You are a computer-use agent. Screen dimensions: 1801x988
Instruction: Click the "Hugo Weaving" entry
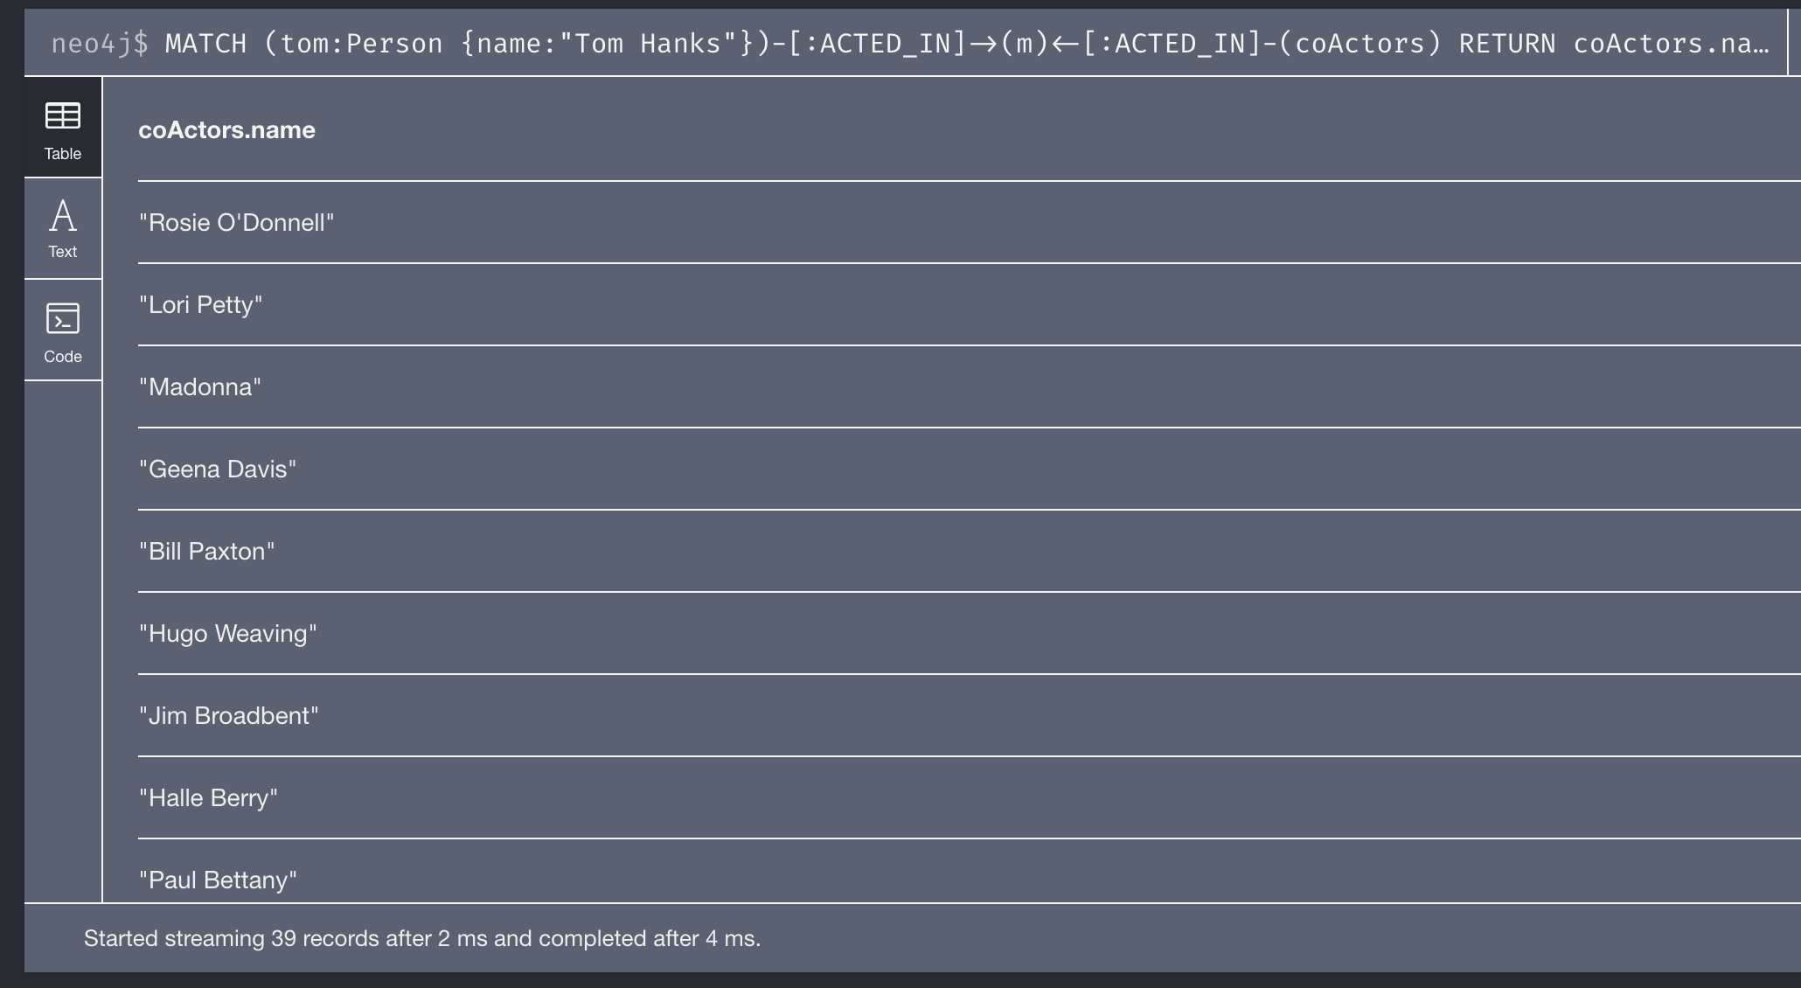click(969, 634)
